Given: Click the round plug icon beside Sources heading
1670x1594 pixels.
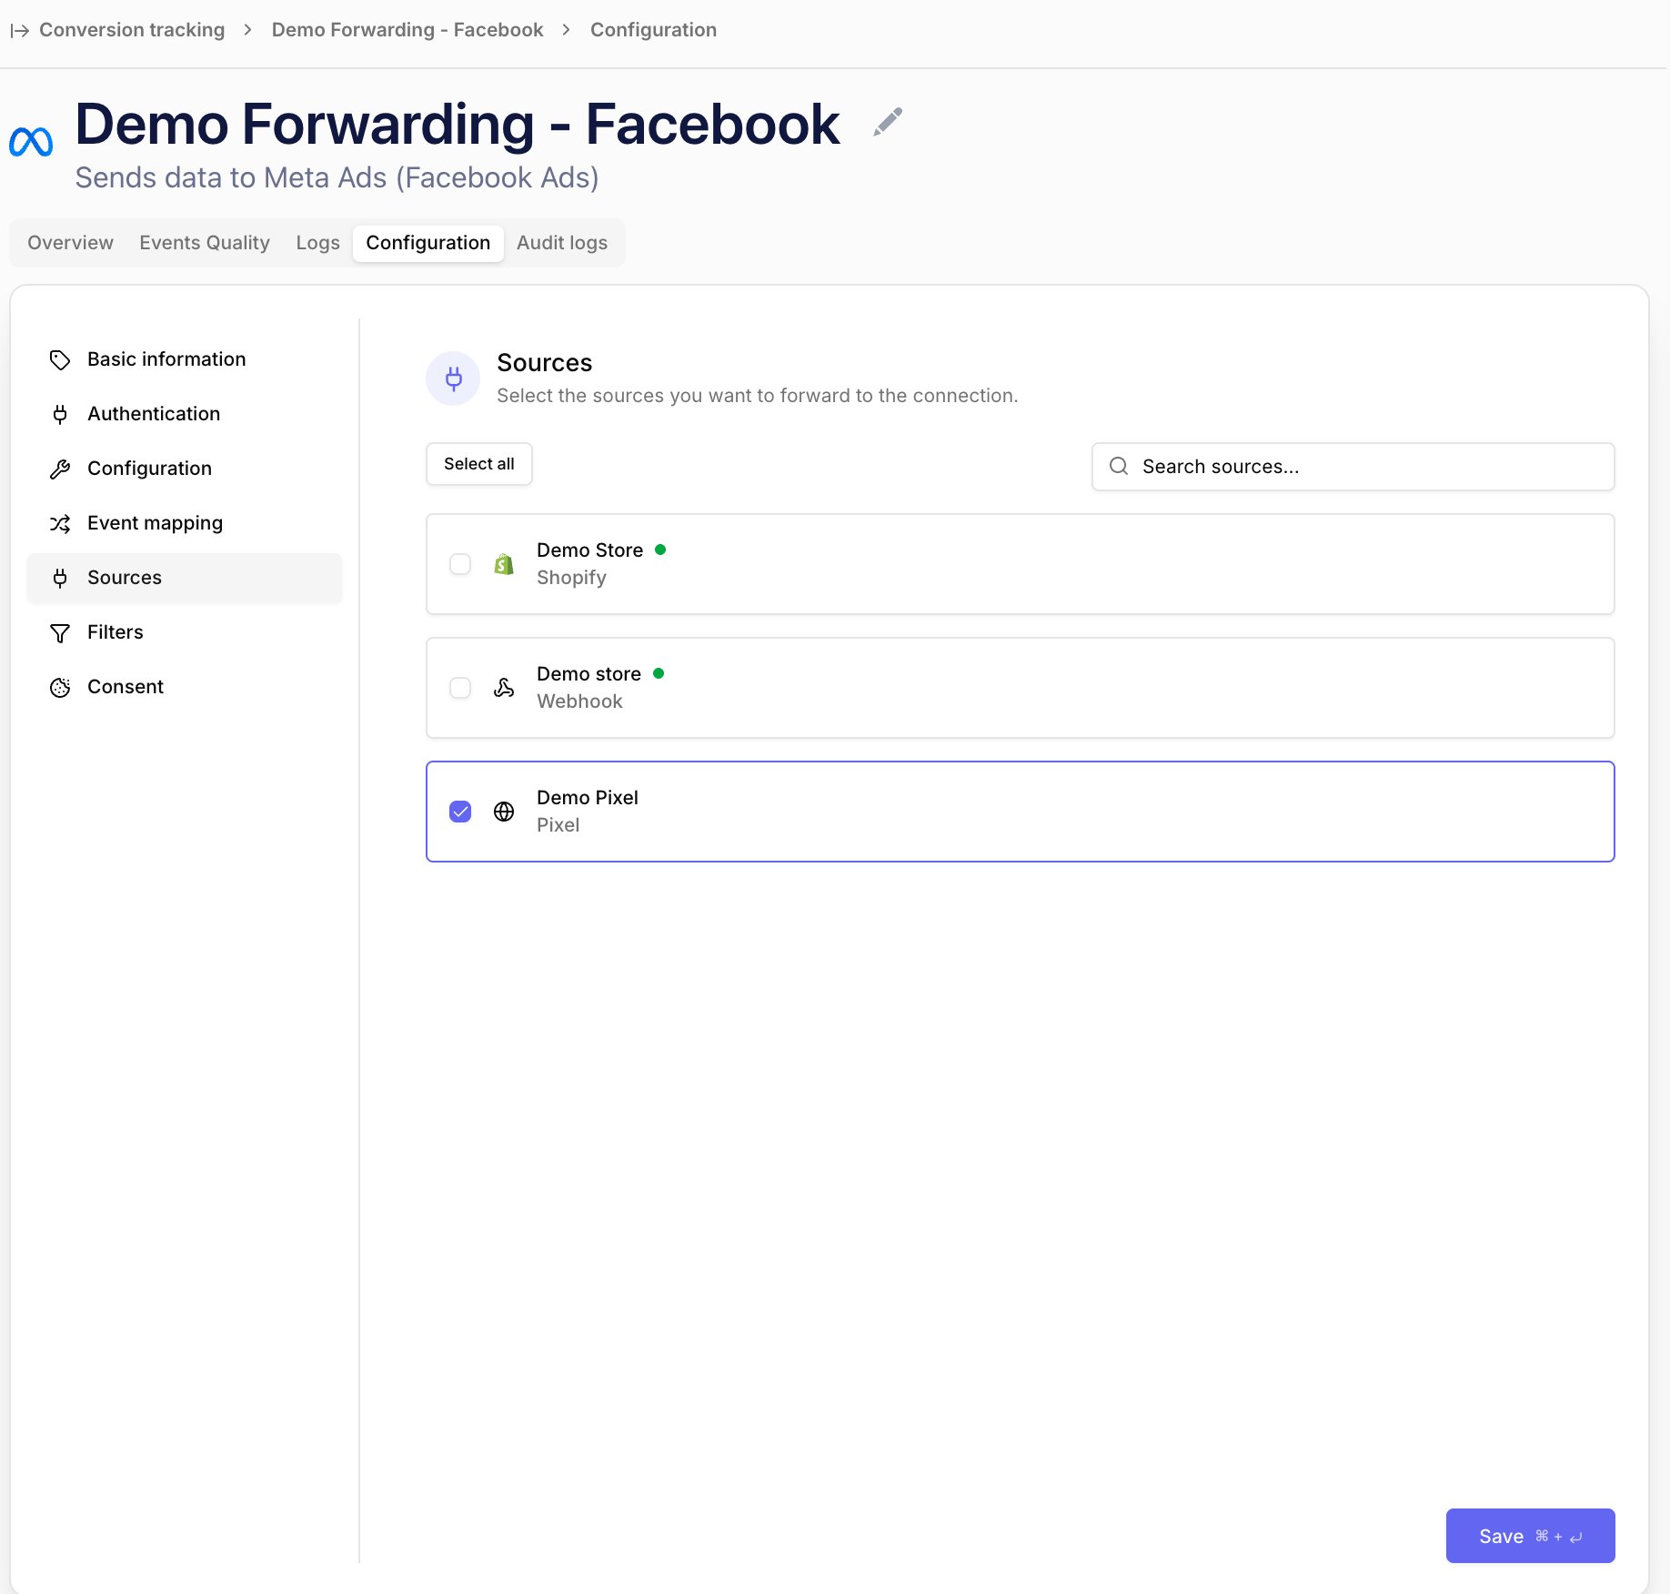Looking at the screenshot, I should click(453, 378).
